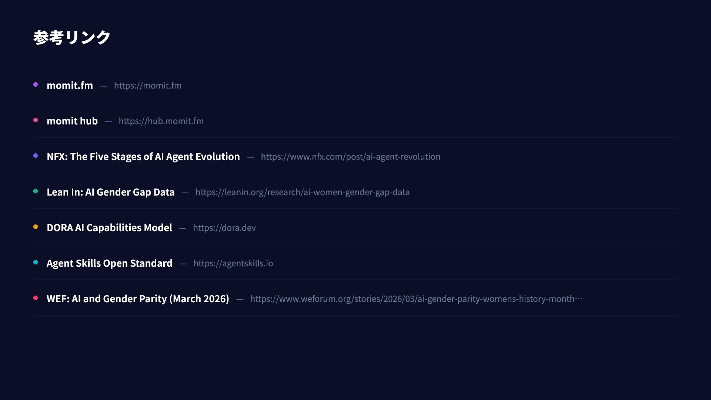Open the leanin.org gender gap data URL

[302, 192]
